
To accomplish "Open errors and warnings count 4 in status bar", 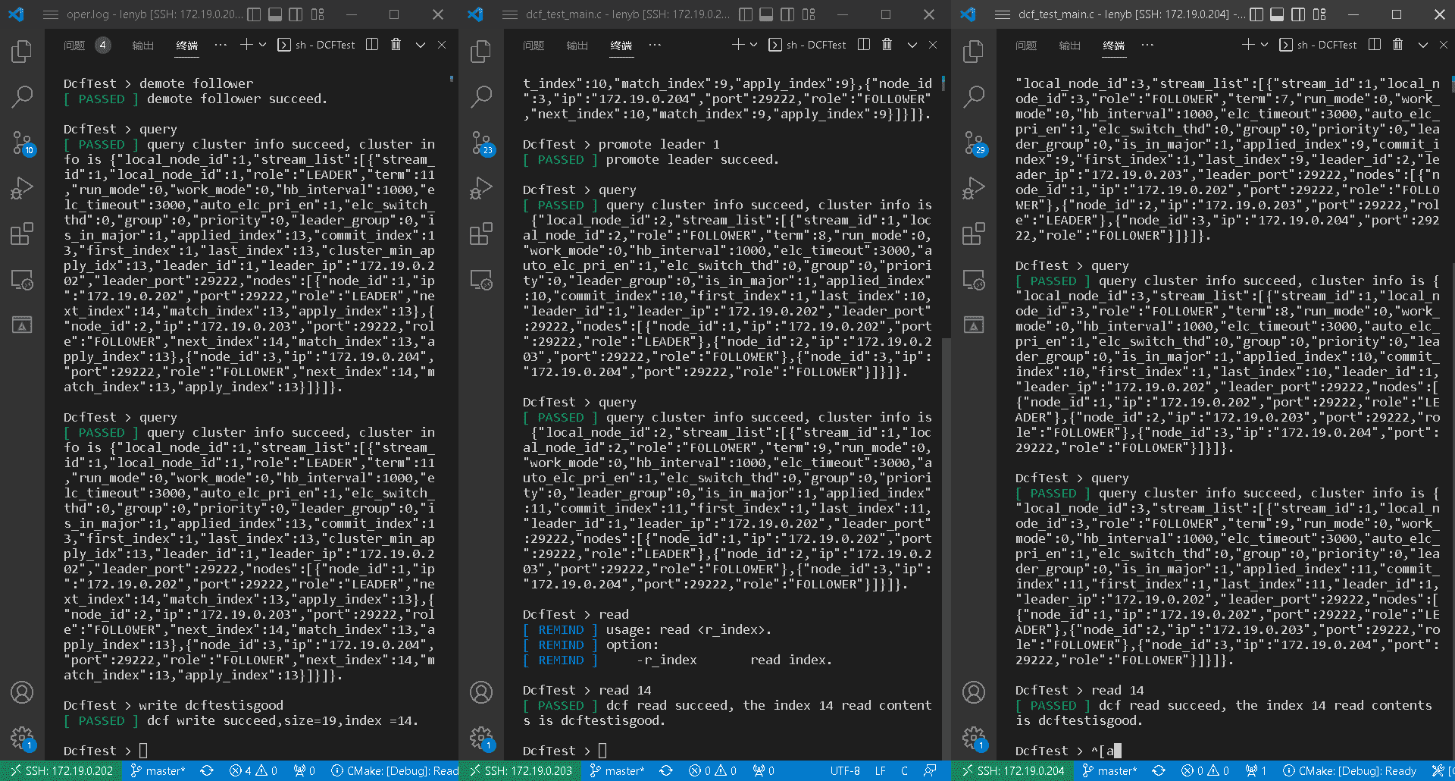I will pos(253,770).
